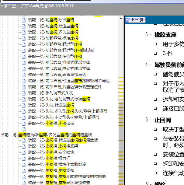Image resolution: width=184 pixels, height=185 pixels.
Task: Click document icon beside 座椅槽底架
Action: pyautogui.click(x=24, y=147)
